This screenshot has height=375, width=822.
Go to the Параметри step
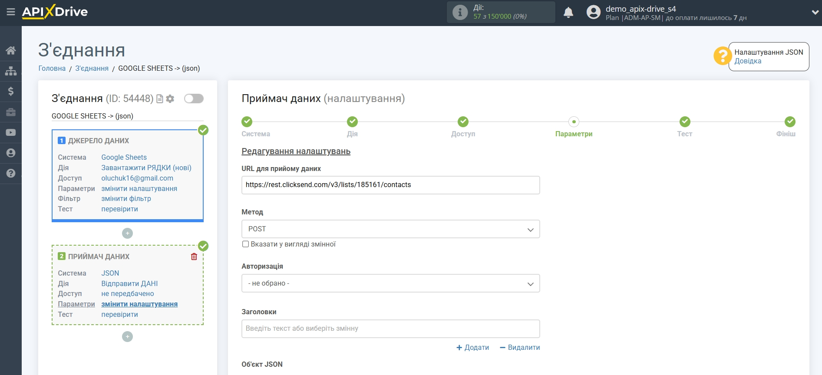574,122
